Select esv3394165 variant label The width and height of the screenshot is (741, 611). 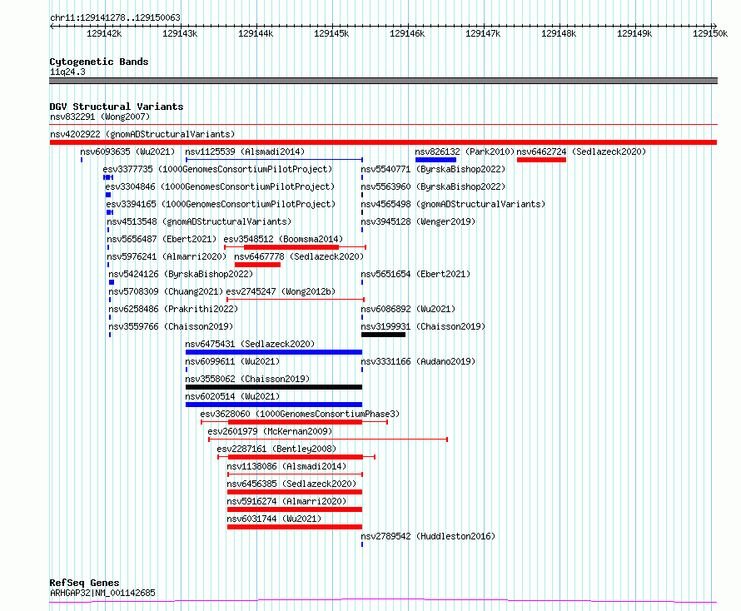tap(221, 204)
